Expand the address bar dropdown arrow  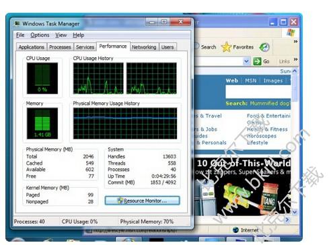246,61
